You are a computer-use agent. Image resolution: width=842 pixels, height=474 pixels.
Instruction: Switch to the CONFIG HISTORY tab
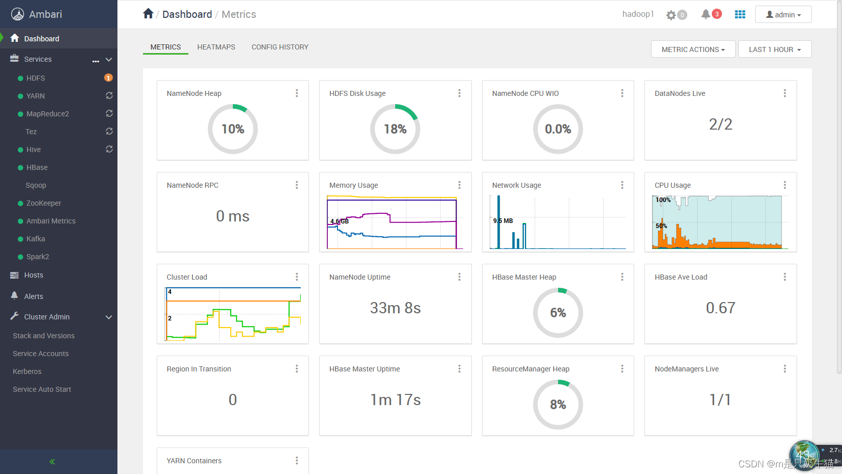point(280,47)
